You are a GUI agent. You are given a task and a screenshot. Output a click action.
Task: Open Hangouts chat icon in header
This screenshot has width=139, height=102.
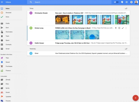coord(122,2)
